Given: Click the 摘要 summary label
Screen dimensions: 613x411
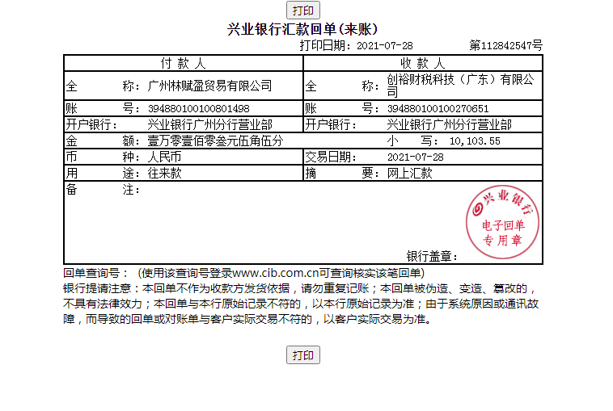Looking at the screenshot, I should (342, 173).
